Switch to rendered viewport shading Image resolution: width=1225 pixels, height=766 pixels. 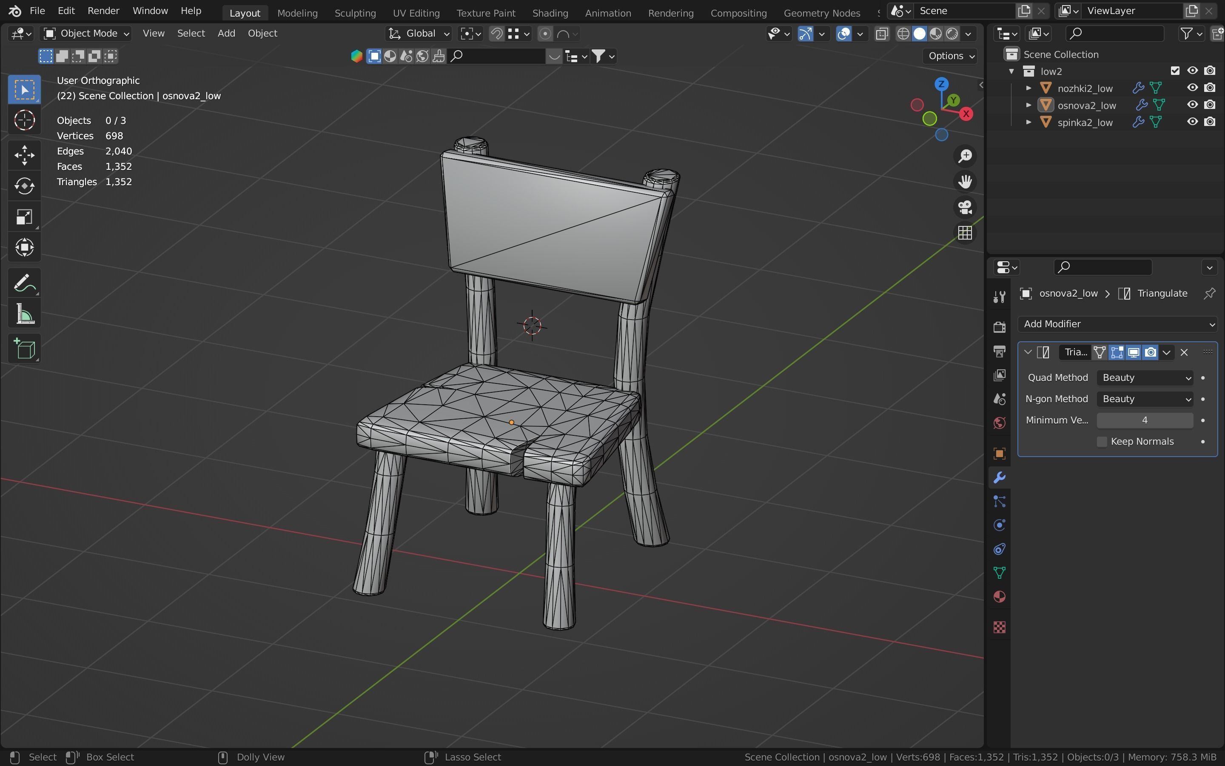(x=952, y=34)
